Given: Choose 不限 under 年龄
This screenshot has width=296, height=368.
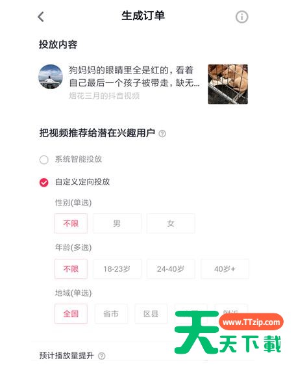Looking at the screenshot, I should 71,269.
